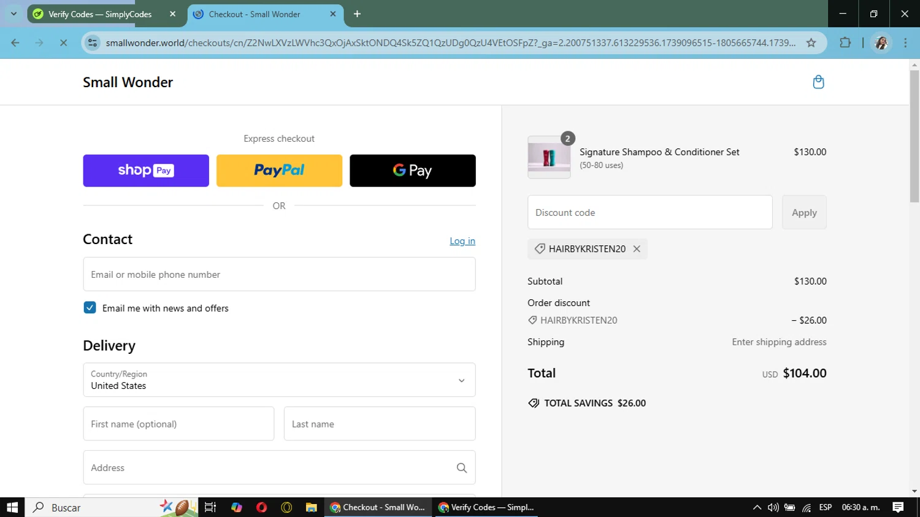Show hidden system tray icons
Viewport: 920px width, 517px height.
[757, 507]
